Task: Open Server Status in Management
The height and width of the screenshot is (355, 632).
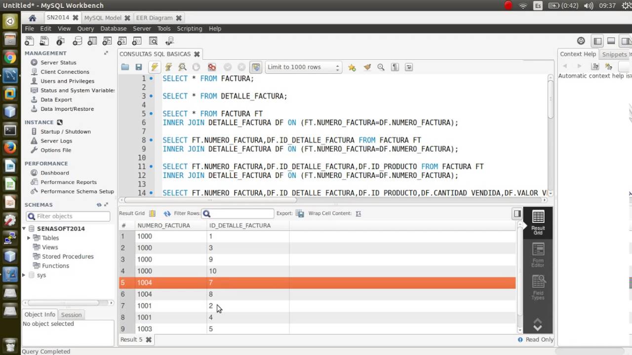Action: [x=58, y=63]
